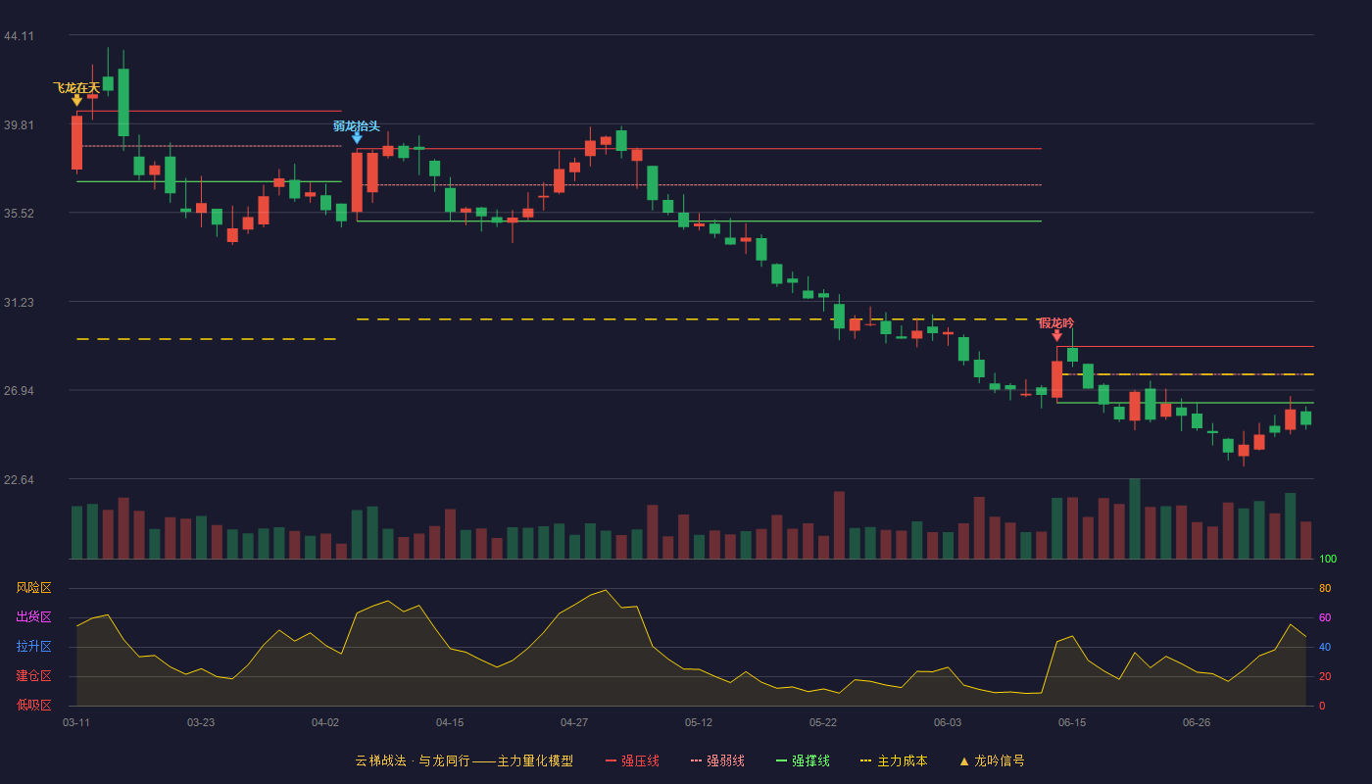Select the 出货区 zone label
The height and width of the screenshot is (784, 1372).
(33, 617)
